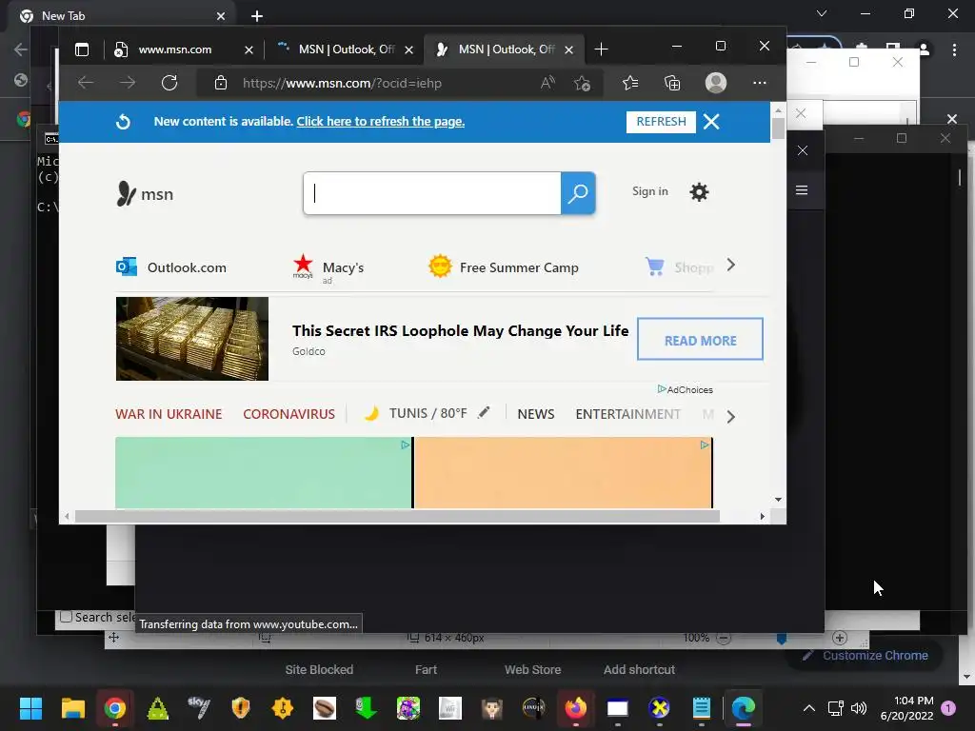Select the active MSN Outlook tab
Image resolution: width=975 pixels, height=731 pixels.
pos(505,49)
